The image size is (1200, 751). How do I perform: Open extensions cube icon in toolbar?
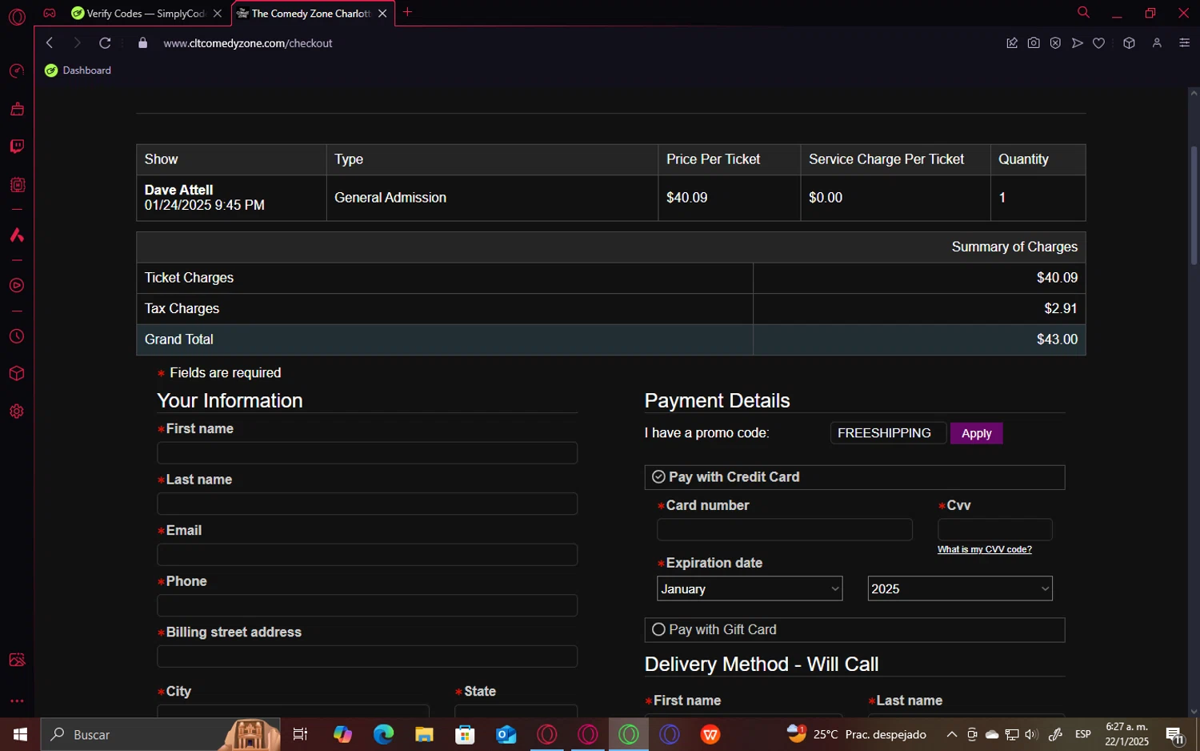[x=1129, y=43]
